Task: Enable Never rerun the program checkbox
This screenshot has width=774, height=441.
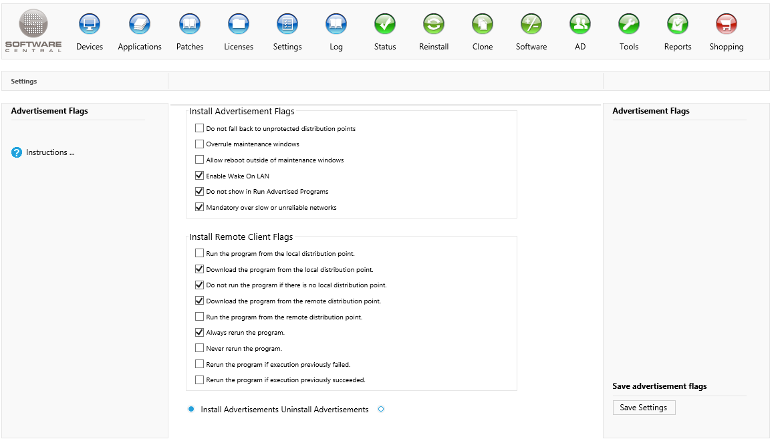Action: click(199, 348)
